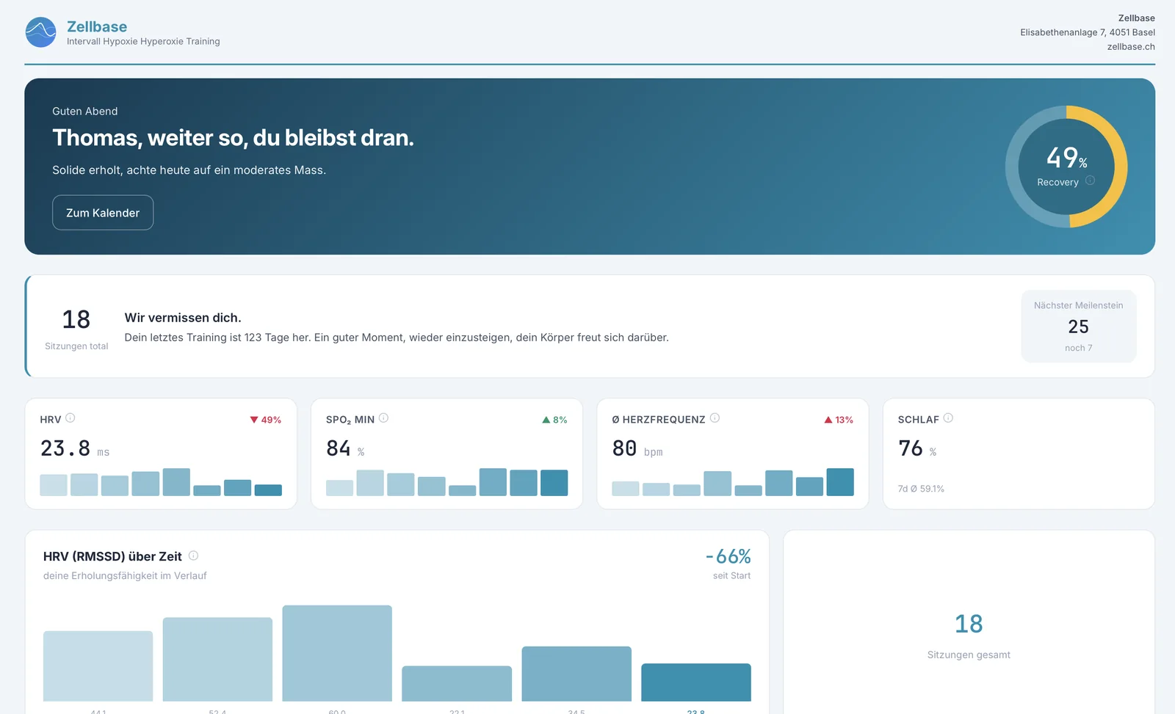Select the "Thomas, weiter so, du bleibst dran." headline
Viewport: 1175px width, 714px height.
[x=233, y=138]
